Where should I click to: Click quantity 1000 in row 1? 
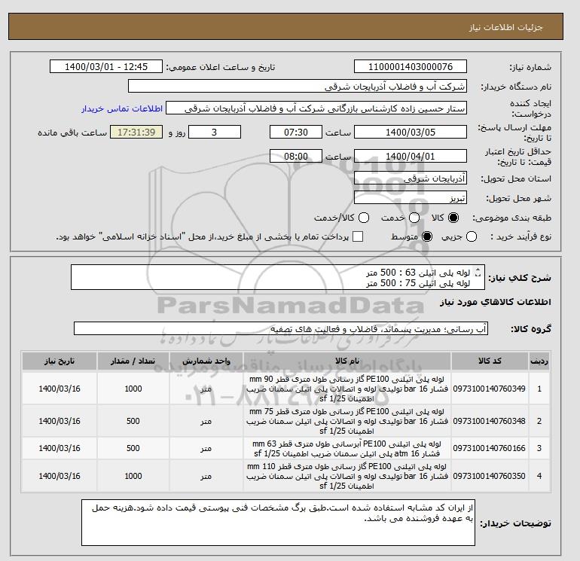pyautogui.click(x=133, y=389)
